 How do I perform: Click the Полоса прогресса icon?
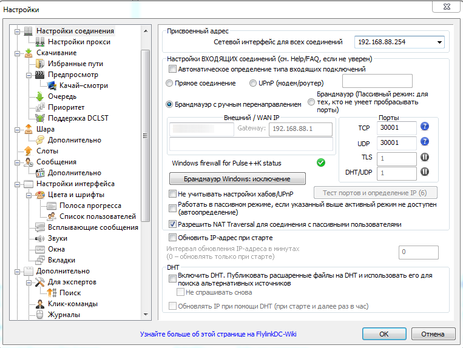pyautogui.click(x=52, y=206)
